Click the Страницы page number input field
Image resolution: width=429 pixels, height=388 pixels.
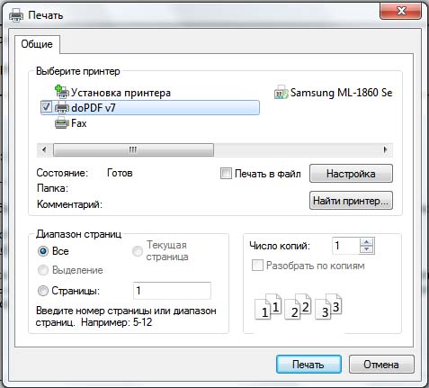tap(172, 291)
